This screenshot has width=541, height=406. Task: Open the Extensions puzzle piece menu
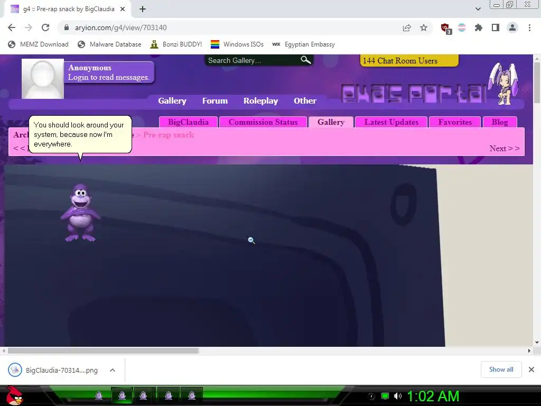click(478, 27)
